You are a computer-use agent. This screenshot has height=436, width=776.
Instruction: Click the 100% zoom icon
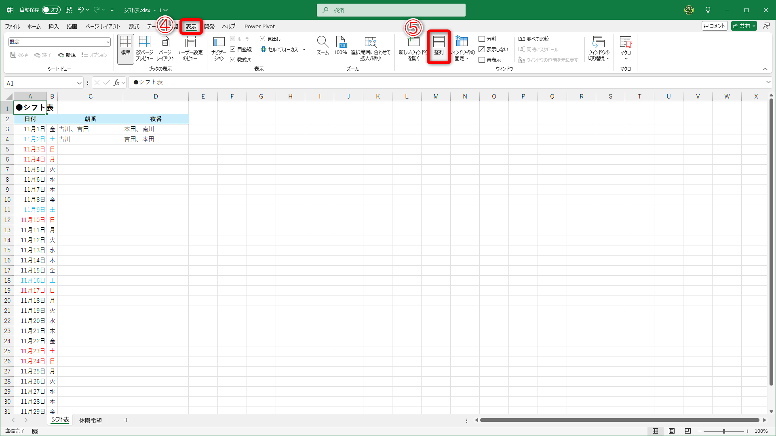(x=341, y=42)
